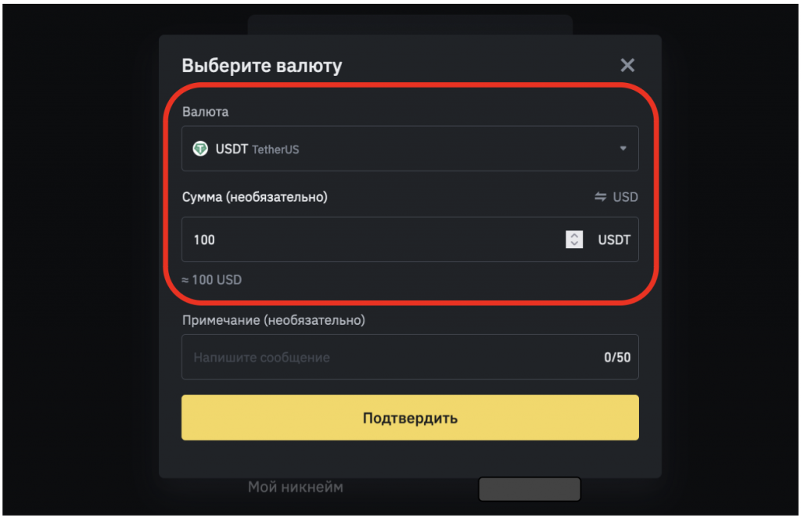Viewport: 801px width, 518px height.
Task: Close the Выберите валюту dialog
Action: point(627,66)
